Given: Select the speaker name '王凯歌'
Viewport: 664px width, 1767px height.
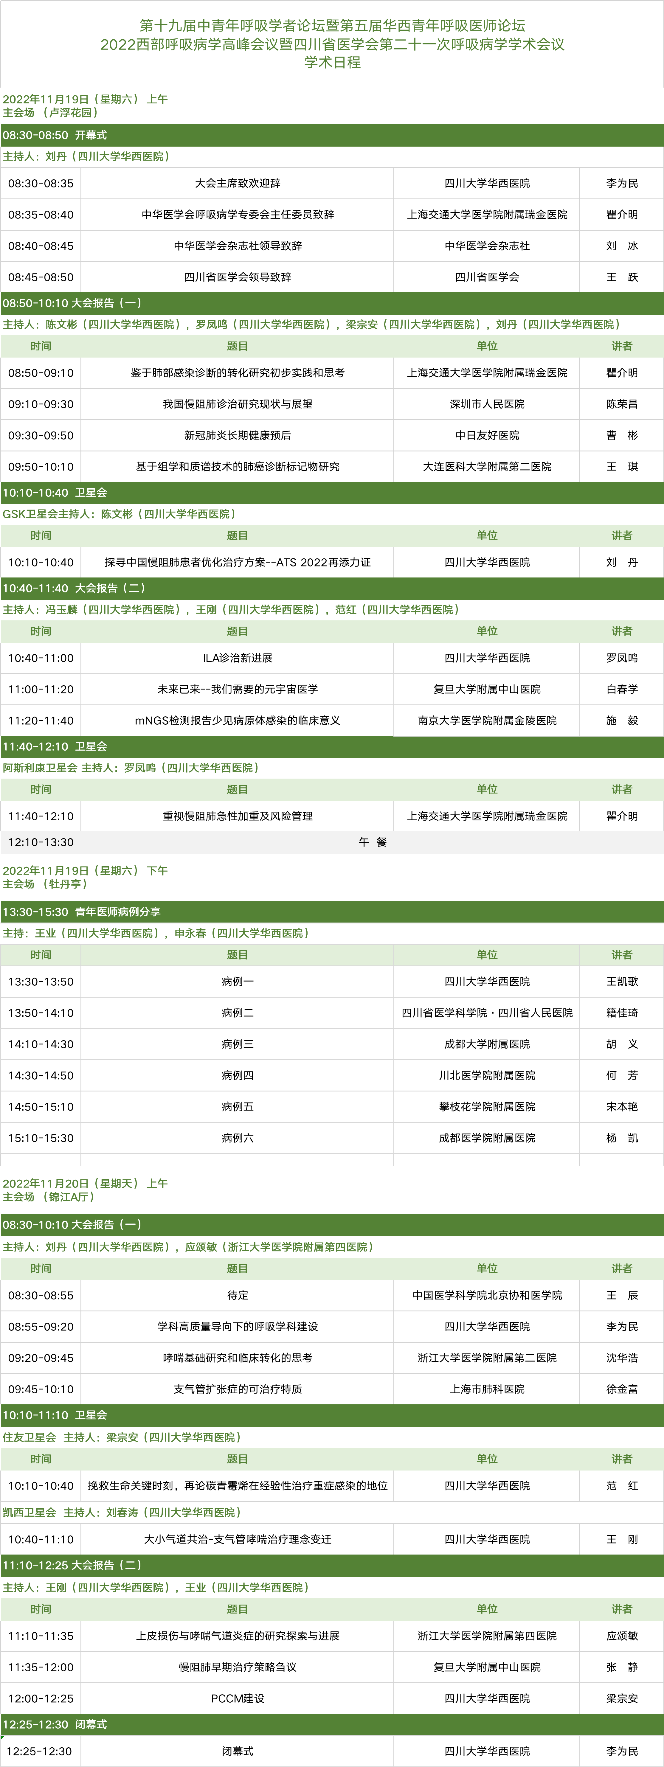Looking at the screenshot, I should pyautogui.click(x=622, y=982).
